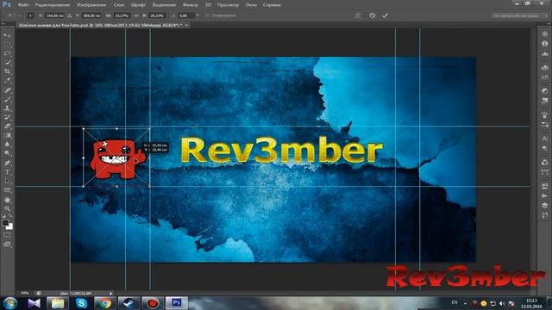The image size is (552, 310).
Task: Open the Фильтр menu
Action: coord(191,5)
